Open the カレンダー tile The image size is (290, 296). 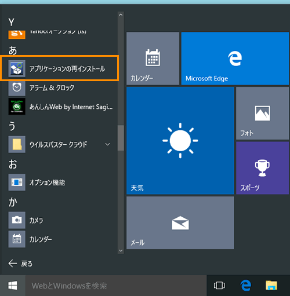pos(153,59)
